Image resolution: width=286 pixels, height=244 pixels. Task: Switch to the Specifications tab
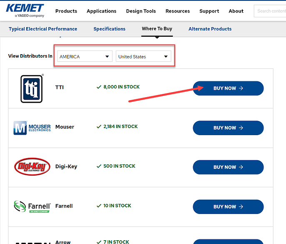(x=109, y=29)
